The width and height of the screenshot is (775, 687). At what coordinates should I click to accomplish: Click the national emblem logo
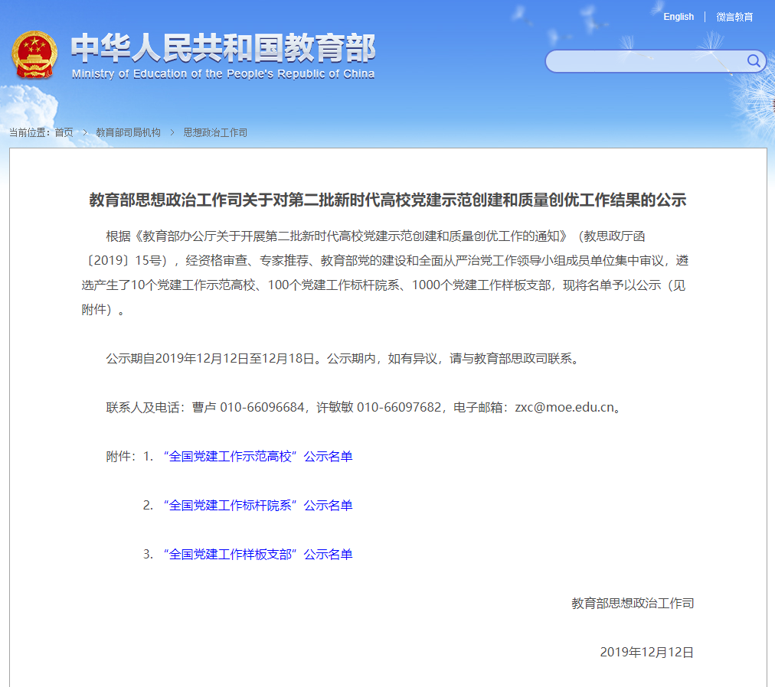(x=34, y=55)
